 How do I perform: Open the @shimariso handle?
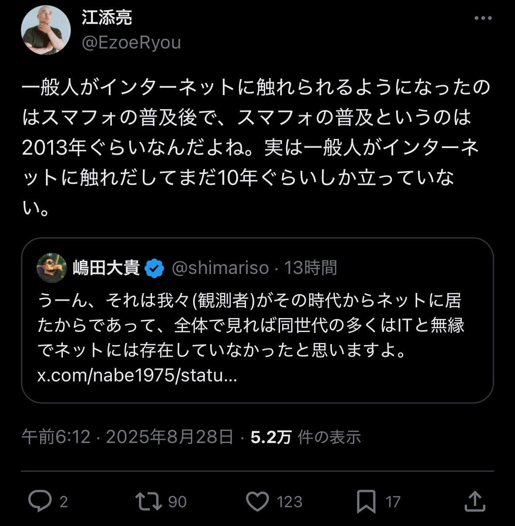220,268
